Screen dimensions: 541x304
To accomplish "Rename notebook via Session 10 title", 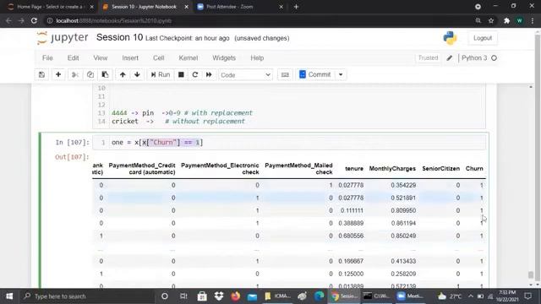I will (x=119, y=37).
